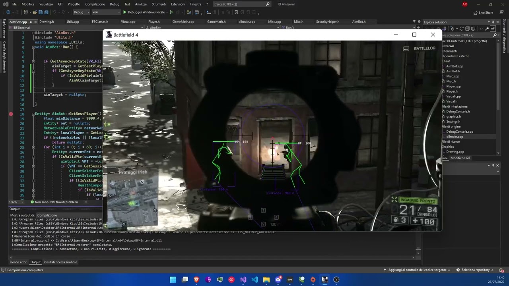Click Aggiungi al controllo del codice sorgente
The width and height of the screenshot is (509, 286).
418,270
